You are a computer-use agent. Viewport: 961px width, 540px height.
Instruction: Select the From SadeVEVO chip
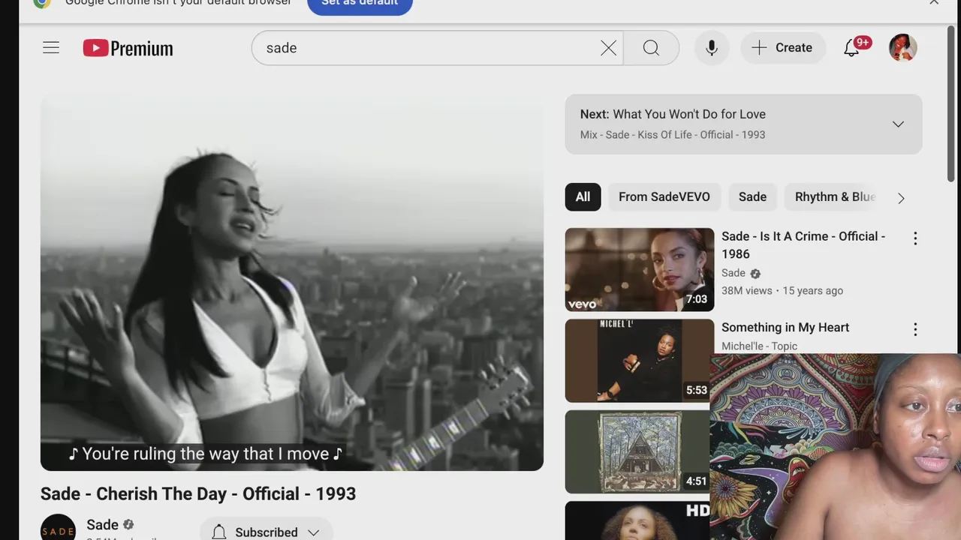tap(664, 197)
